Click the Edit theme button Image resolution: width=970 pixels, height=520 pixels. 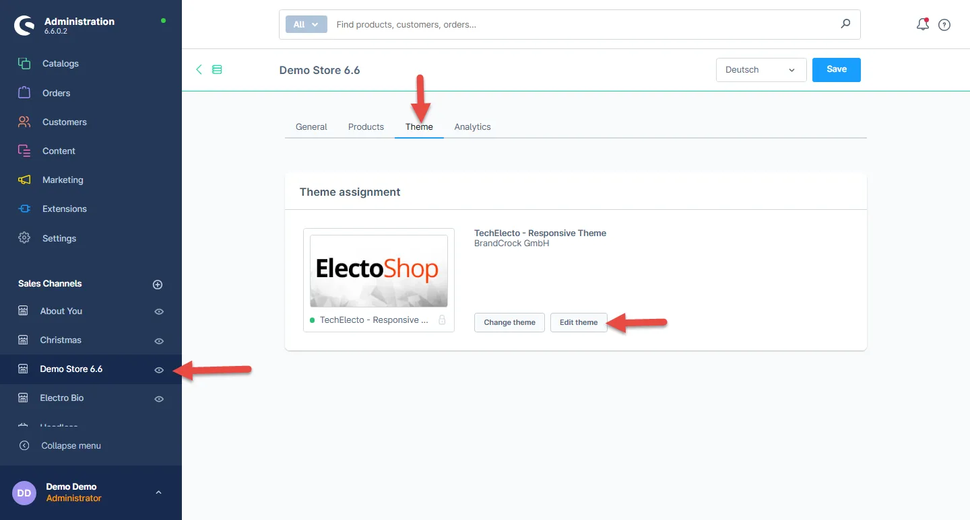point(579,322)
